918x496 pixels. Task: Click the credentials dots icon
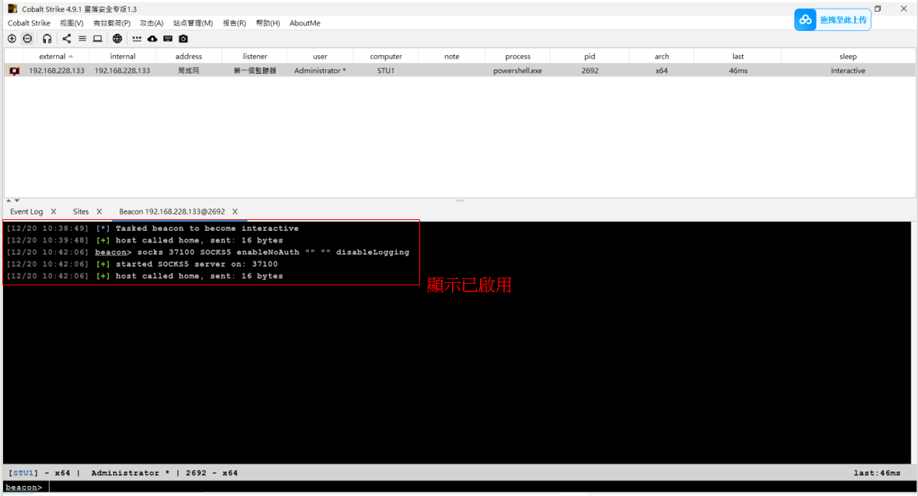pyautogui.click(x=136, y=39)
